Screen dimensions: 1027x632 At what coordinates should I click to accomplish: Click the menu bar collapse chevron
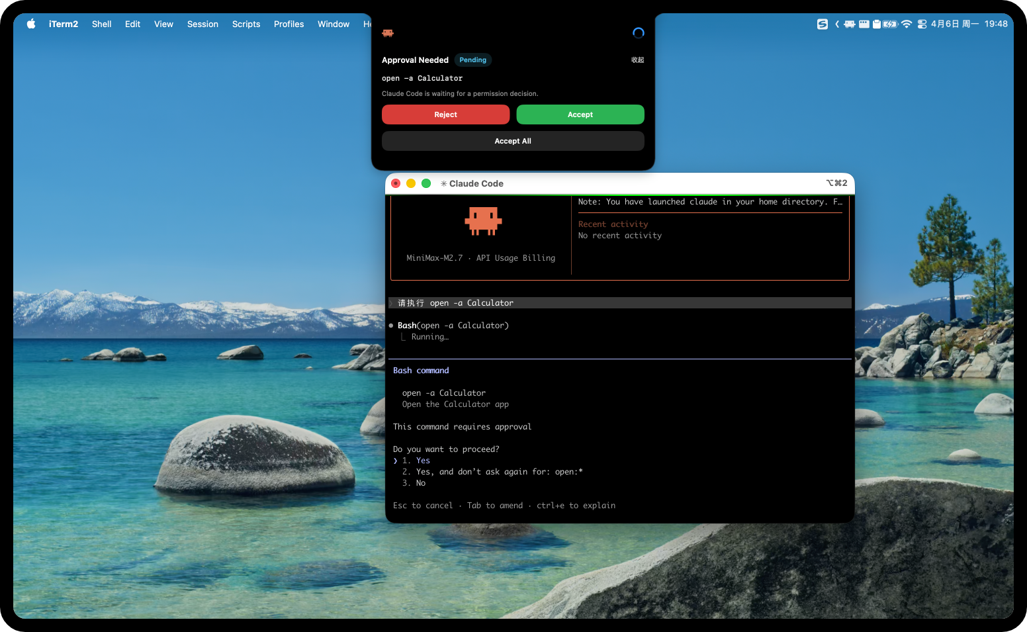click(x=837, y=24)
